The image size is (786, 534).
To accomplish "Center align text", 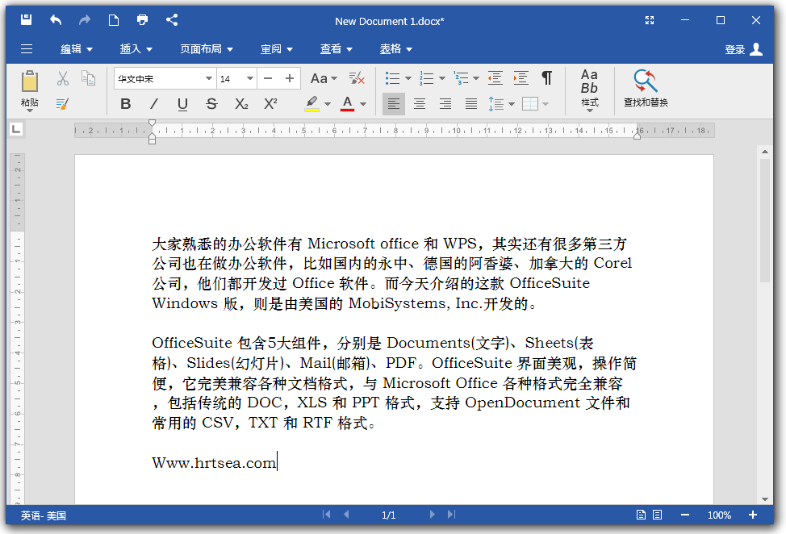I will point(420,104).
